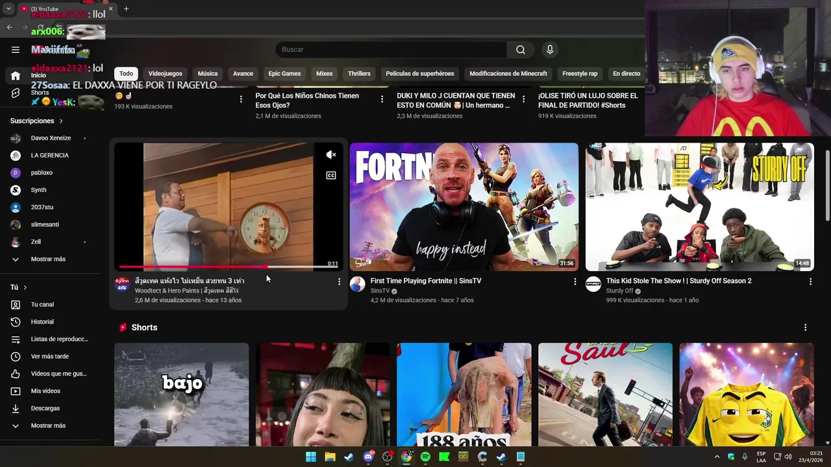The width and height of the screenshot is (831, 467).
Task: Start voice search with the microphone icon
Action: (x=550, y=50)
